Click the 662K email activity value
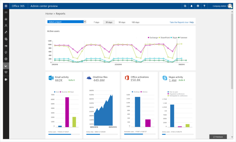The width and height of the screenshot is (236, 142). (x=59, y=80)
